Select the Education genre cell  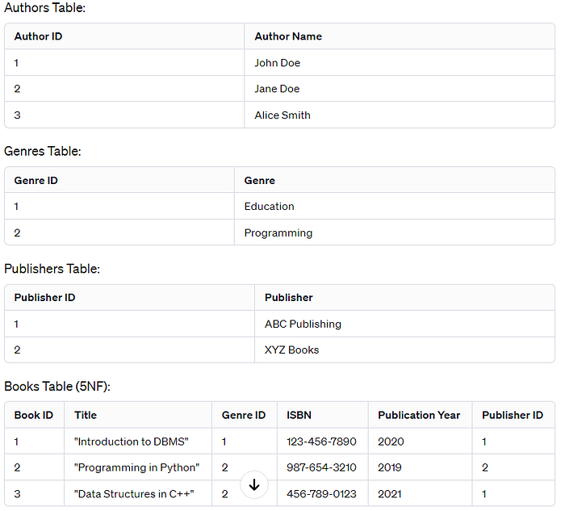click(270, 207)
